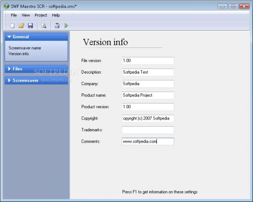Viewport: 253px width, 202px height.
Task: Select Screensaver name in General panel
Action: (x=25, y=48)
